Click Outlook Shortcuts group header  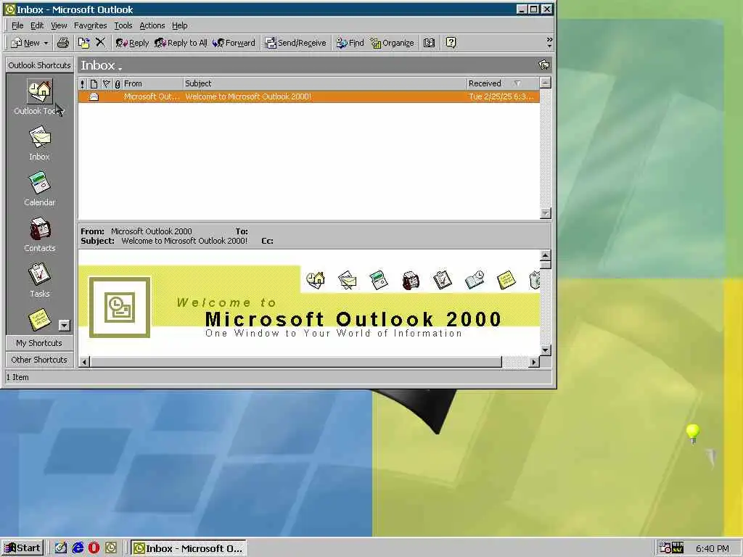pos(39,65)
